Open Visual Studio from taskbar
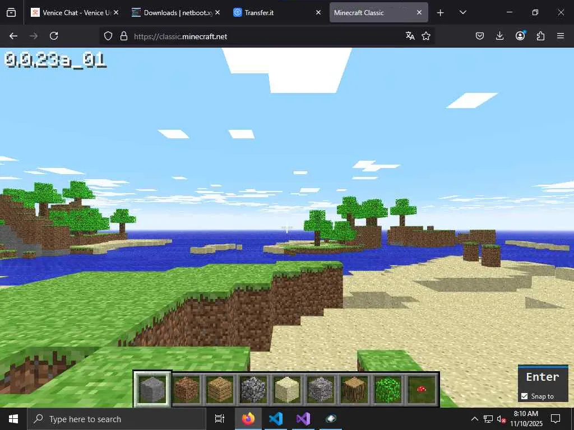The height and width of the screenshot is (430, 574). [x=303, y=419]
